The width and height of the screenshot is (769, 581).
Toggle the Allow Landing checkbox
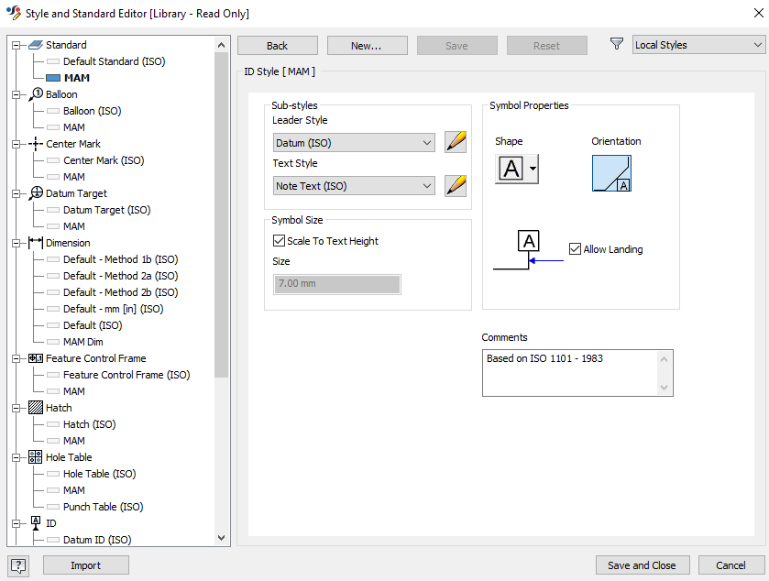point(575,249)
